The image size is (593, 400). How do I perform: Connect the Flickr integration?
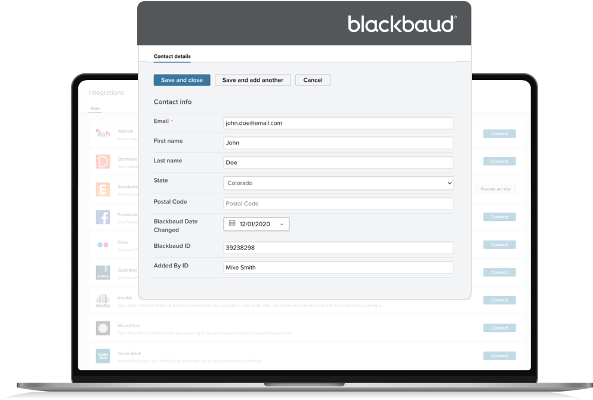click(499, 244)
